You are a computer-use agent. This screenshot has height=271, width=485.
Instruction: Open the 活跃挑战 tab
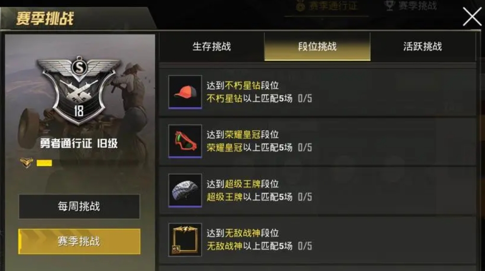click(x=423, y=47)
